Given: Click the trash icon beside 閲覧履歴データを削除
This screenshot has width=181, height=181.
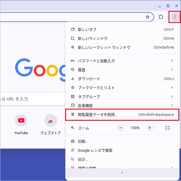Looking at the screenshot, I should coord(73,115).
